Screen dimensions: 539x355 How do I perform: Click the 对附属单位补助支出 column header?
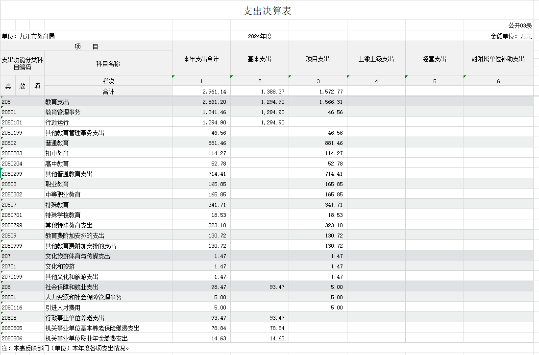(x=498, y=59)
